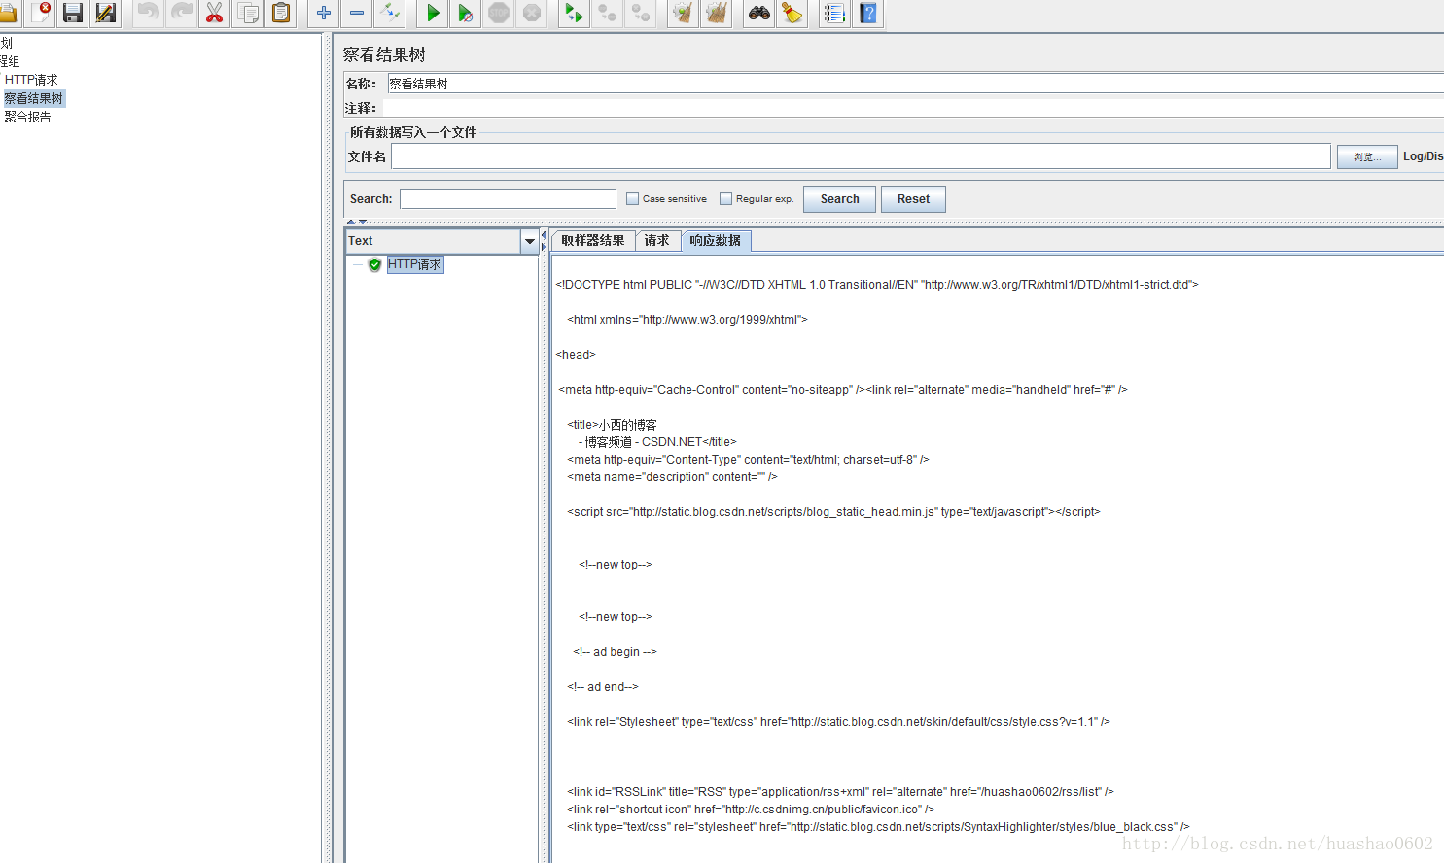Select 聚合报告 in the test plan tree
1444x863 pixels.
click(x=27, y=117)
